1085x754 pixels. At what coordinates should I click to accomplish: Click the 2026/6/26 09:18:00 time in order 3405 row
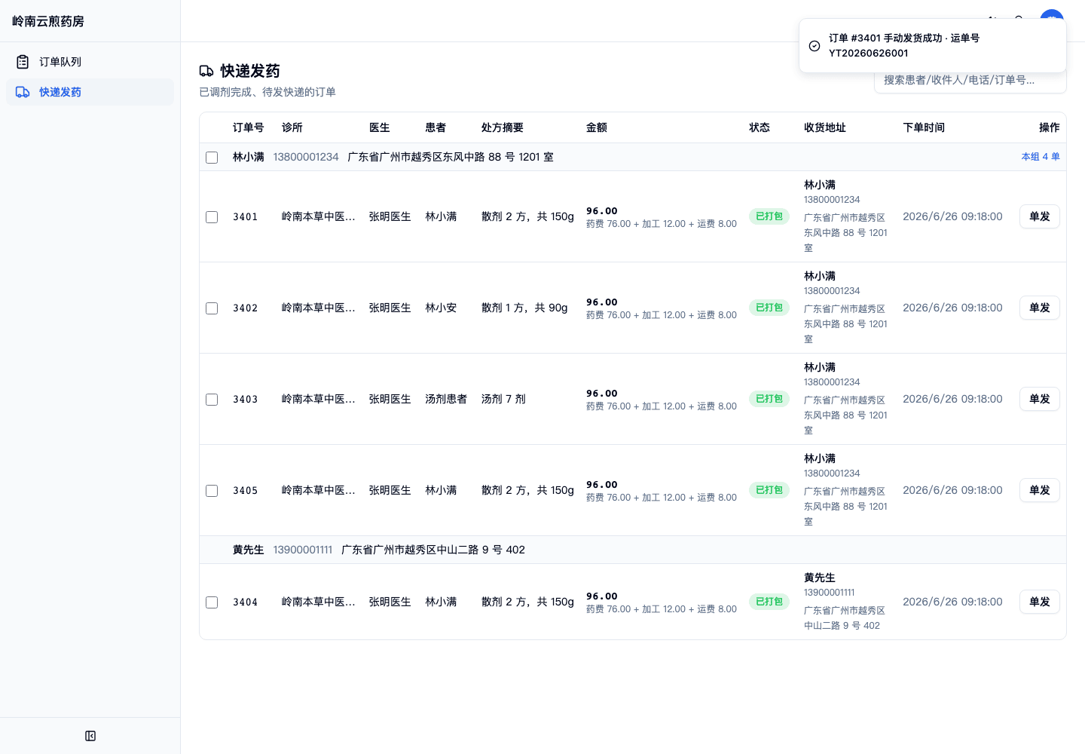pos(952,490)
